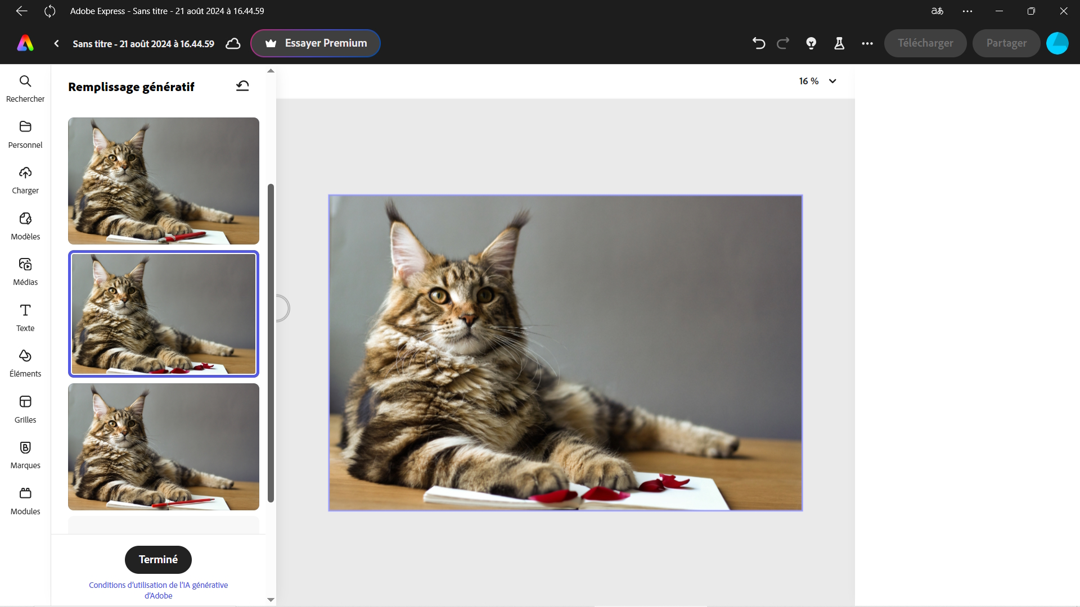Select the cat image on the canvas
Screen dimensions: 1080x607
click(565, 353)
